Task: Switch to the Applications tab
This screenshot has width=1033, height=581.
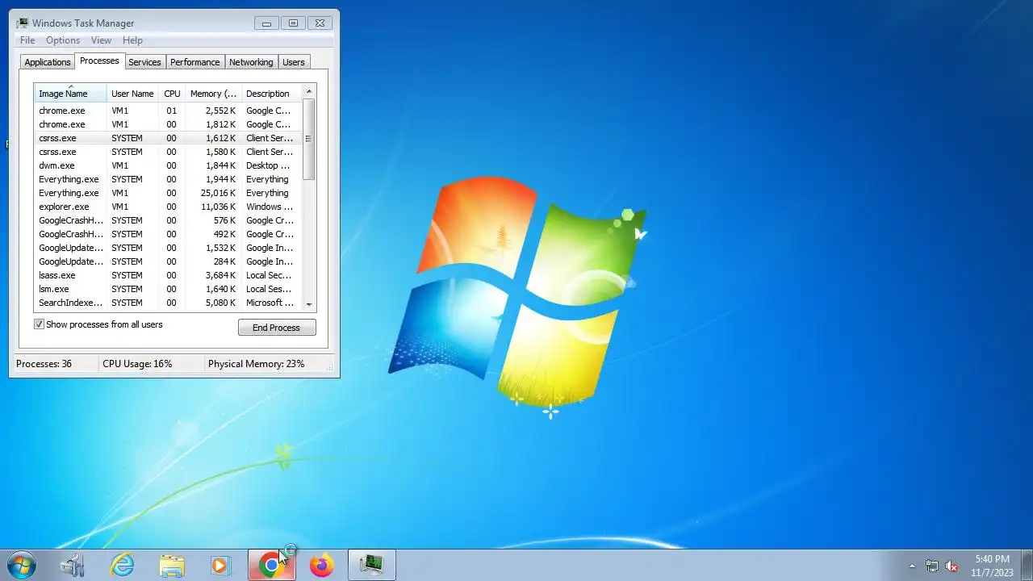Action: tap(48, 62)
